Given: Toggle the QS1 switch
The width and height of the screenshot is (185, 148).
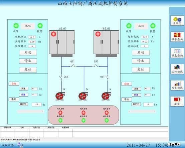Looking at the screenshot, I should click(x=72, y=65).
